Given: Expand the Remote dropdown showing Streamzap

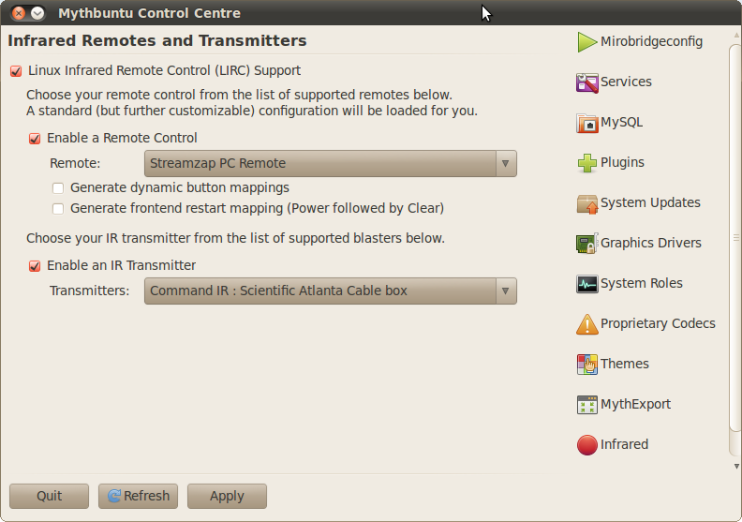Looking at the screenshot, I should [x=331, y=163].
